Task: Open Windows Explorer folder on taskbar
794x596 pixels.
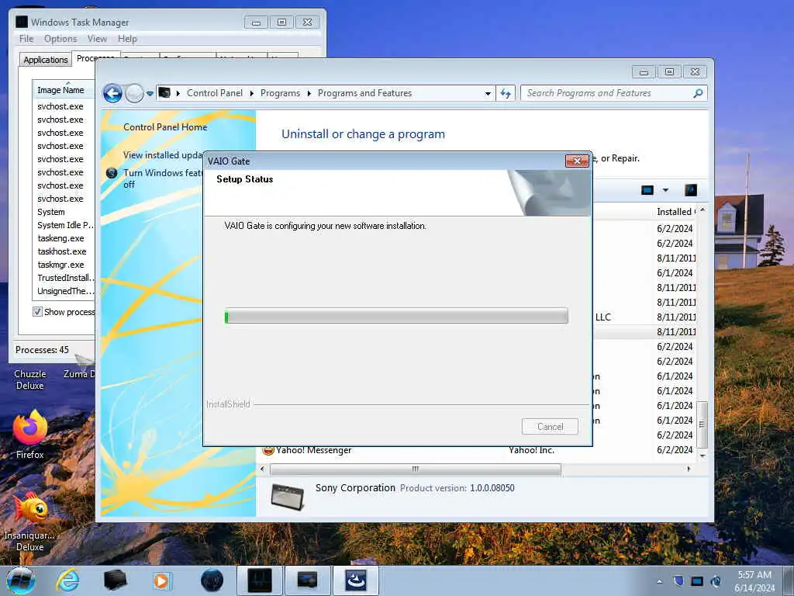Action: pos(115,580)
